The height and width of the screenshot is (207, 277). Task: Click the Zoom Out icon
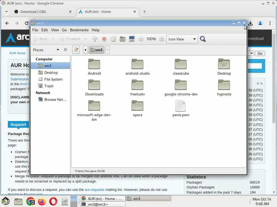(x=141, y=39)
